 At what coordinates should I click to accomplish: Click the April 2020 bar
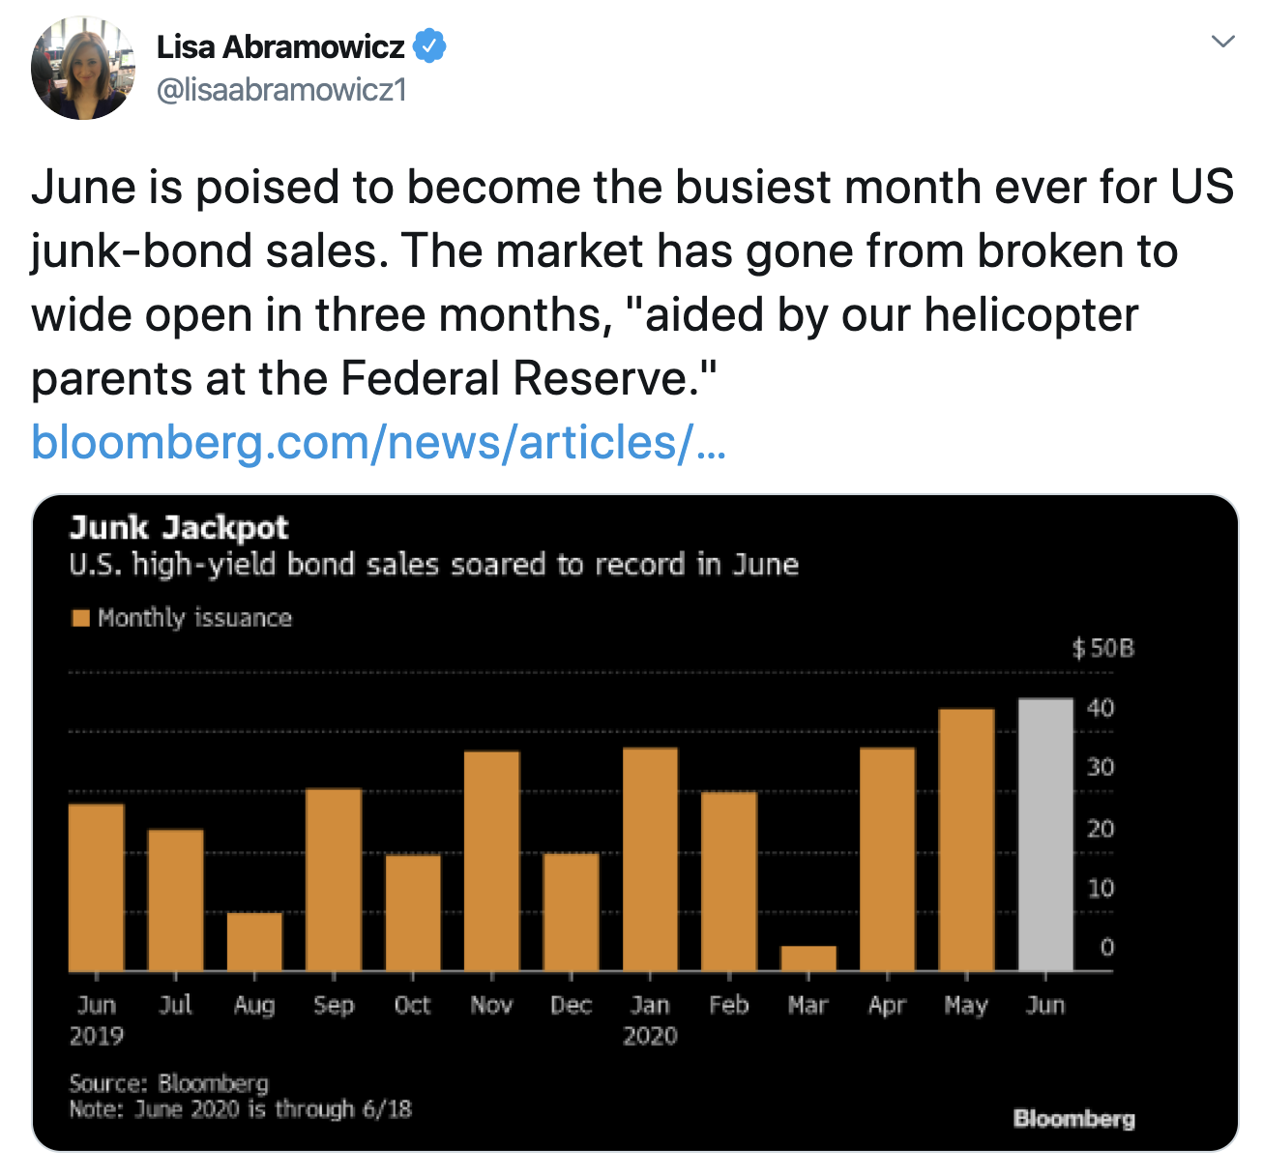(887, 859)
